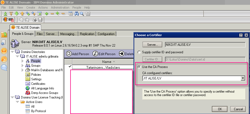Click the magnifying glass Search icon
The image size is (250, 114).
(82, 14)
